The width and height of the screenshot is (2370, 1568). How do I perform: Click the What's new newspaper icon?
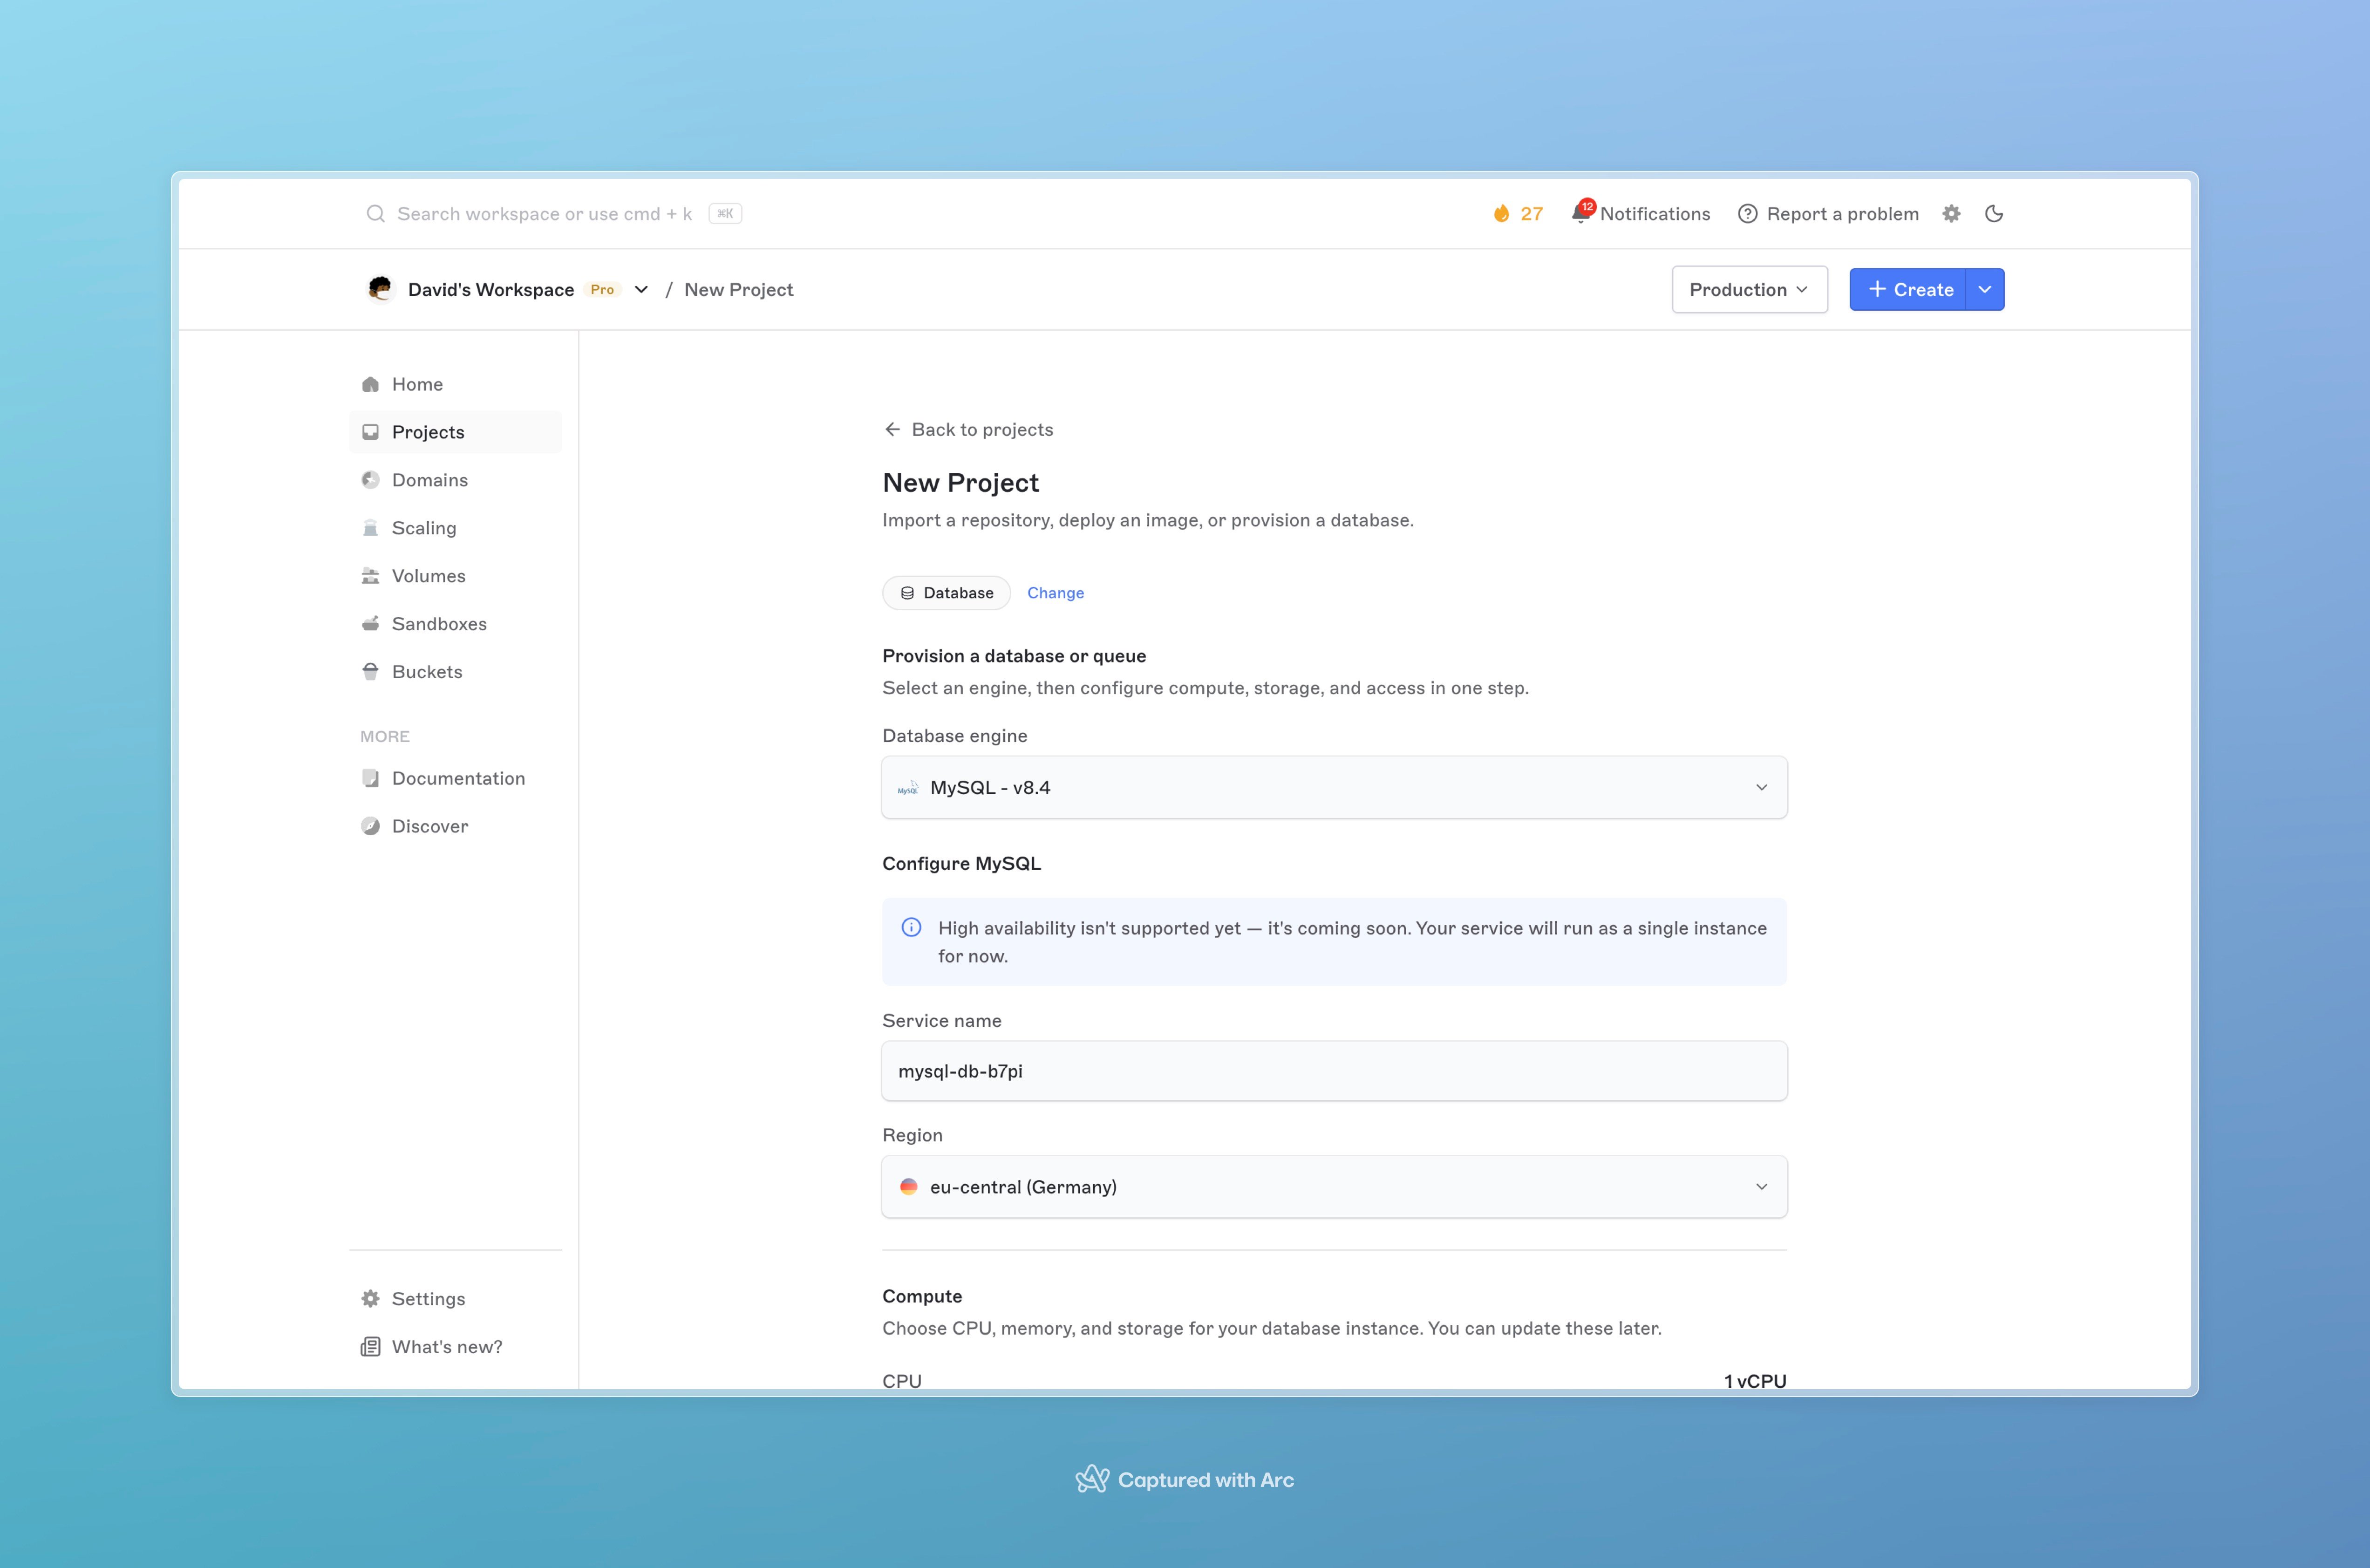370,1347
